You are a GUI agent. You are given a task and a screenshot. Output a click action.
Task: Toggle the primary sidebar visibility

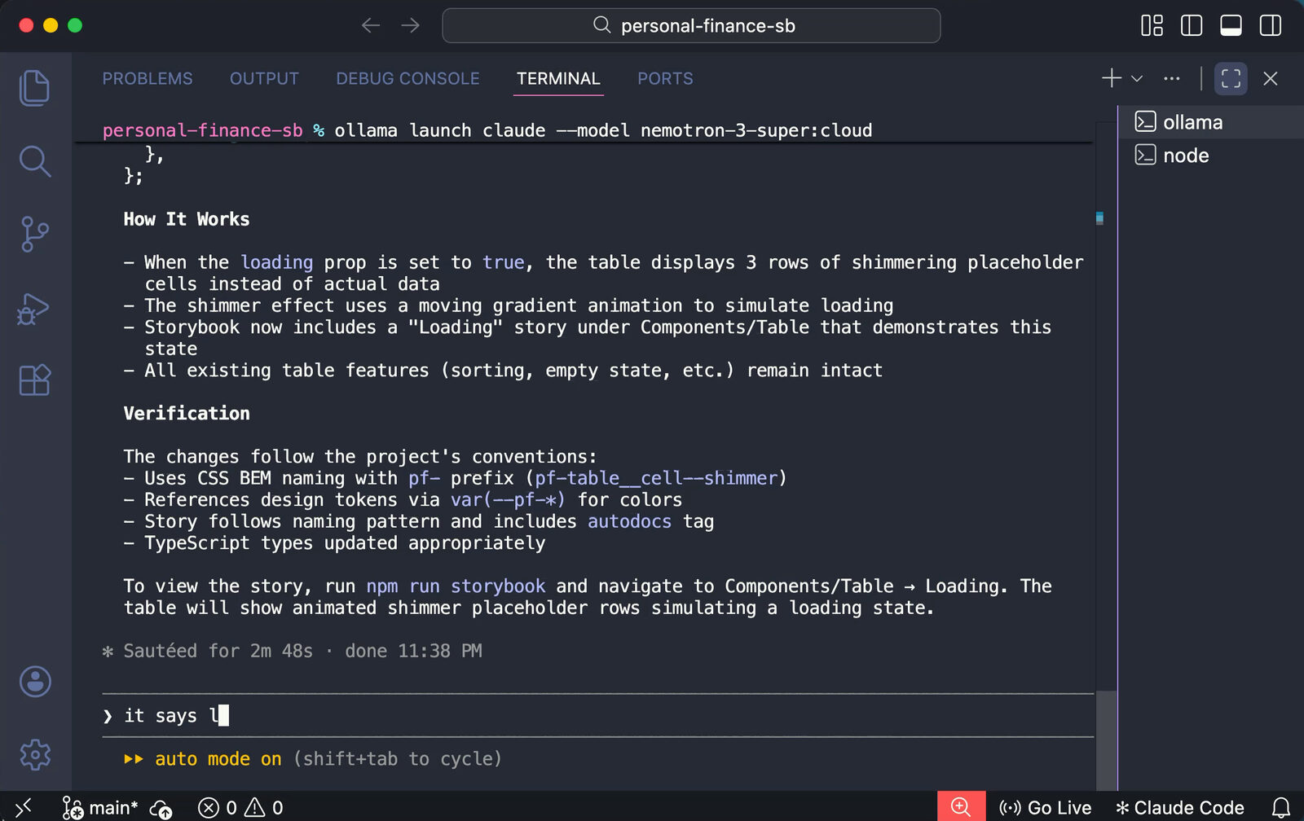click(x=1192, y=25)
